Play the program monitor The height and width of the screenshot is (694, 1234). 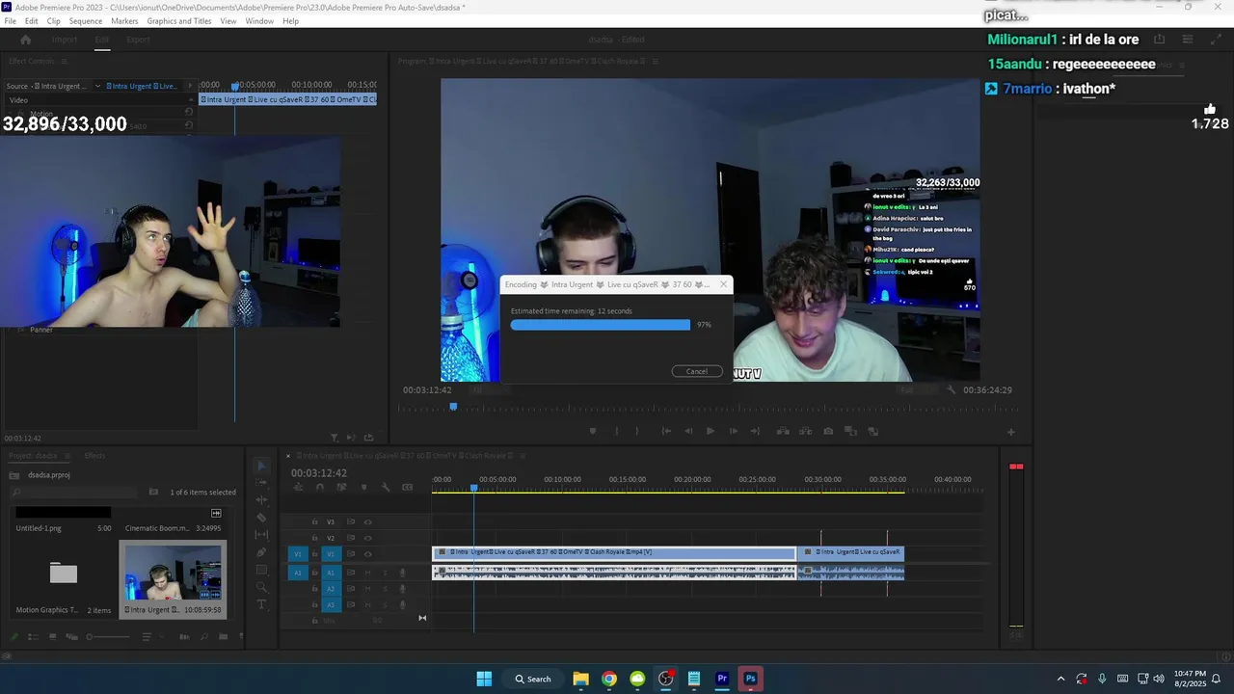pyautogui.click(x=711, y=431)
